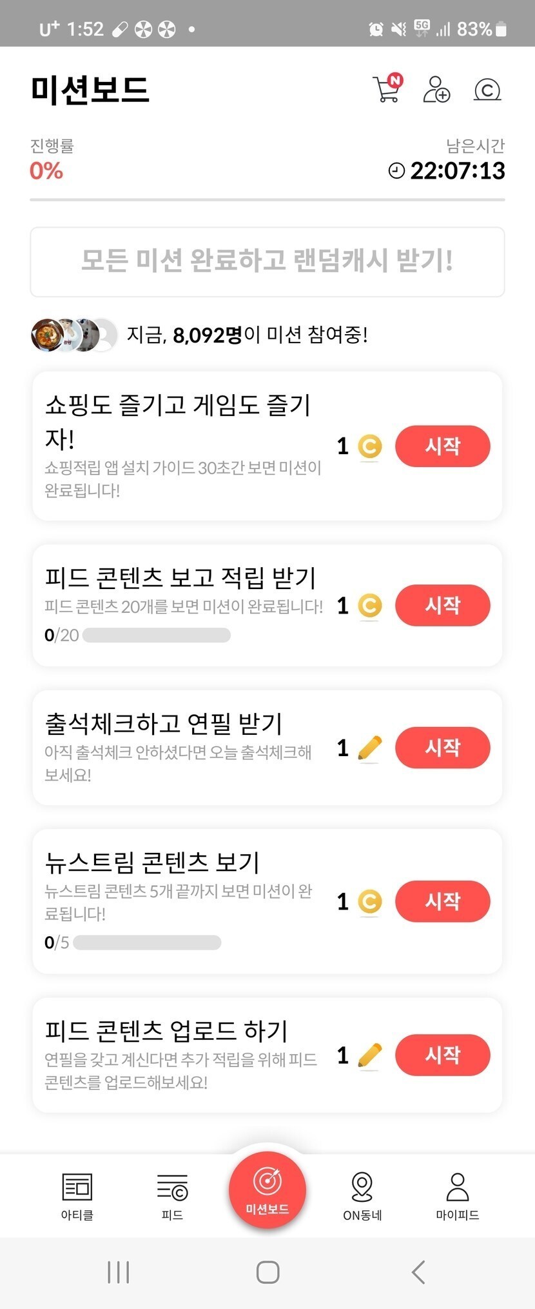Screen dimensions: 535x1309
Task: Start the 피드 콘텐츠 업로드 하기 mission
Action: tap(442, 1055)
